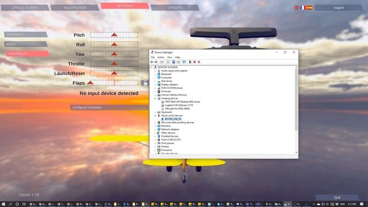The height and width of the screenshot is (207, 368).
Task: Click forward arrow in Device Manager toolbar
Action: tap(156, 62)
